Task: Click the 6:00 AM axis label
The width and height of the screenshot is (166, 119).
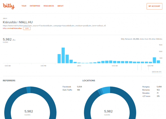Action: pyautogui.click(x=8, y=66)
